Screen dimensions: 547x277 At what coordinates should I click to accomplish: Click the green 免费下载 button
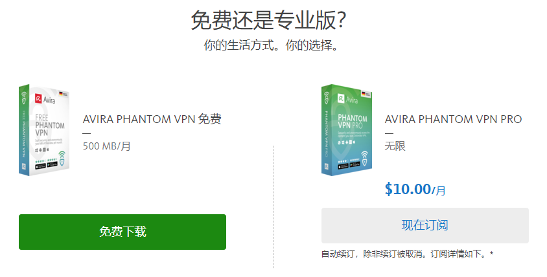point(122,232)
